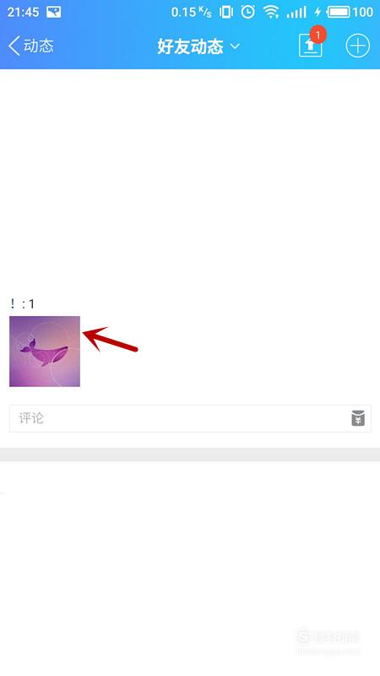Screen dimensions: 380x676
Task: Tap the cellular signal bars icon
Action: [297, 12]
